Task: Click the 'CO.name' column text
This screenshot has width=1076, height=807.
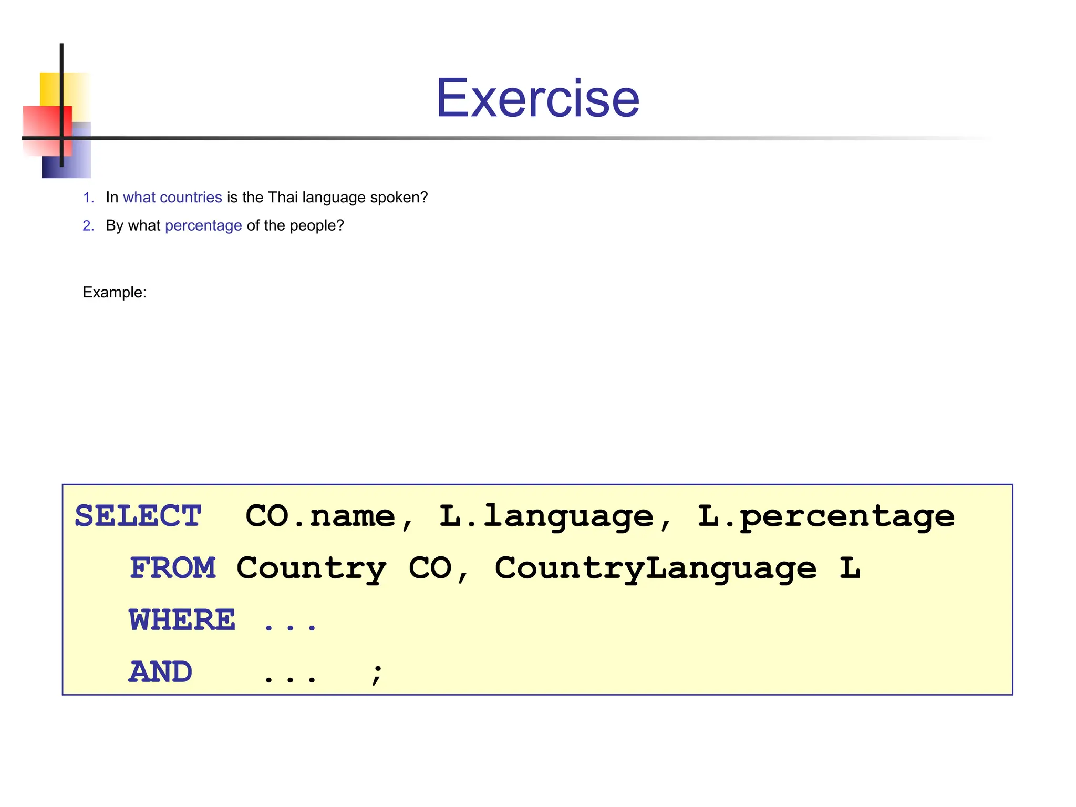Action: click(320, 516)
